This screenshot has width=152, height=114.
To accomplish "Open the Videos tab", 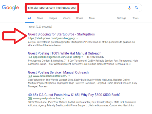I will click(67, 18).
